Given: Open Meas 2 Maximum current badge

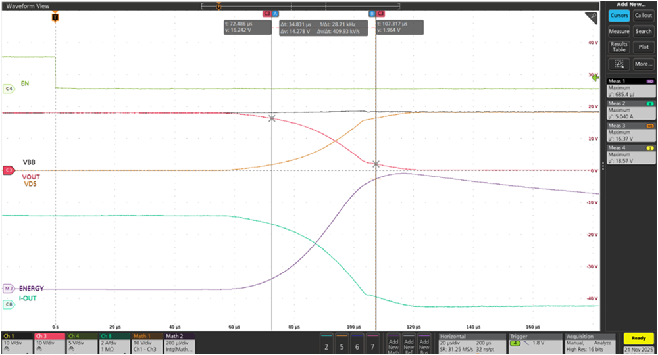Looking at the screenshot, I should [x=631, y=110].
